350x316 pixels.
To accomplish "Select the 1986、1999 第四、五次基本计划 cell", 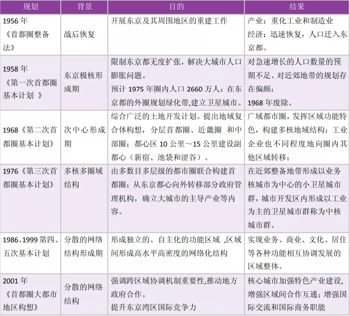I will pyautogui.click(x=30, y=253).
